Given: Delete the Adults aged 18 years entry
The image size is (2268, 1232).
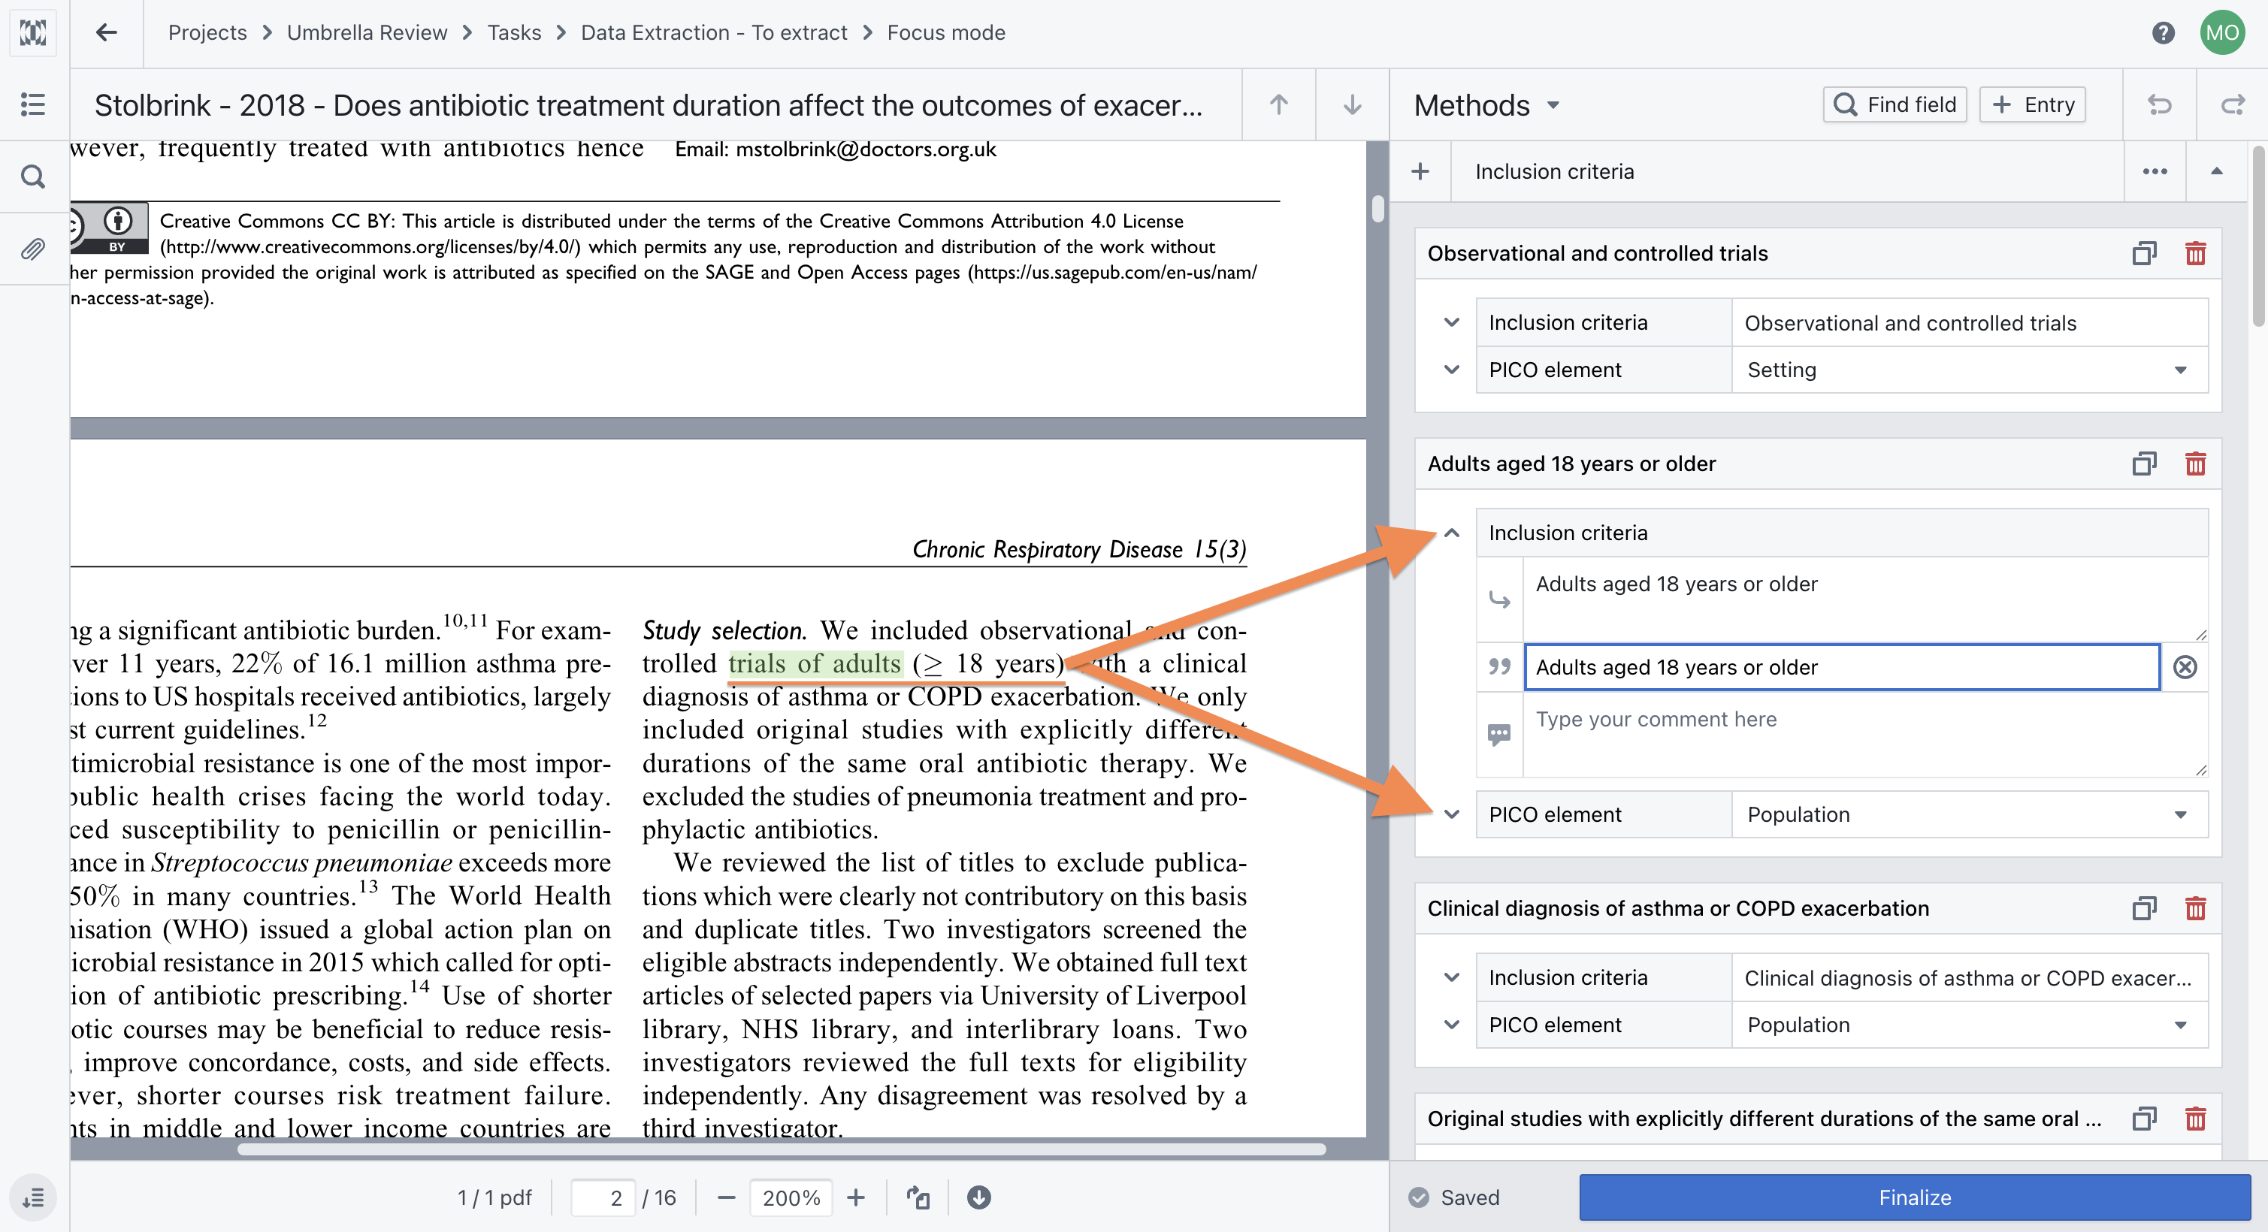Looking at the screenshot, I should [x=2195, y=463].
